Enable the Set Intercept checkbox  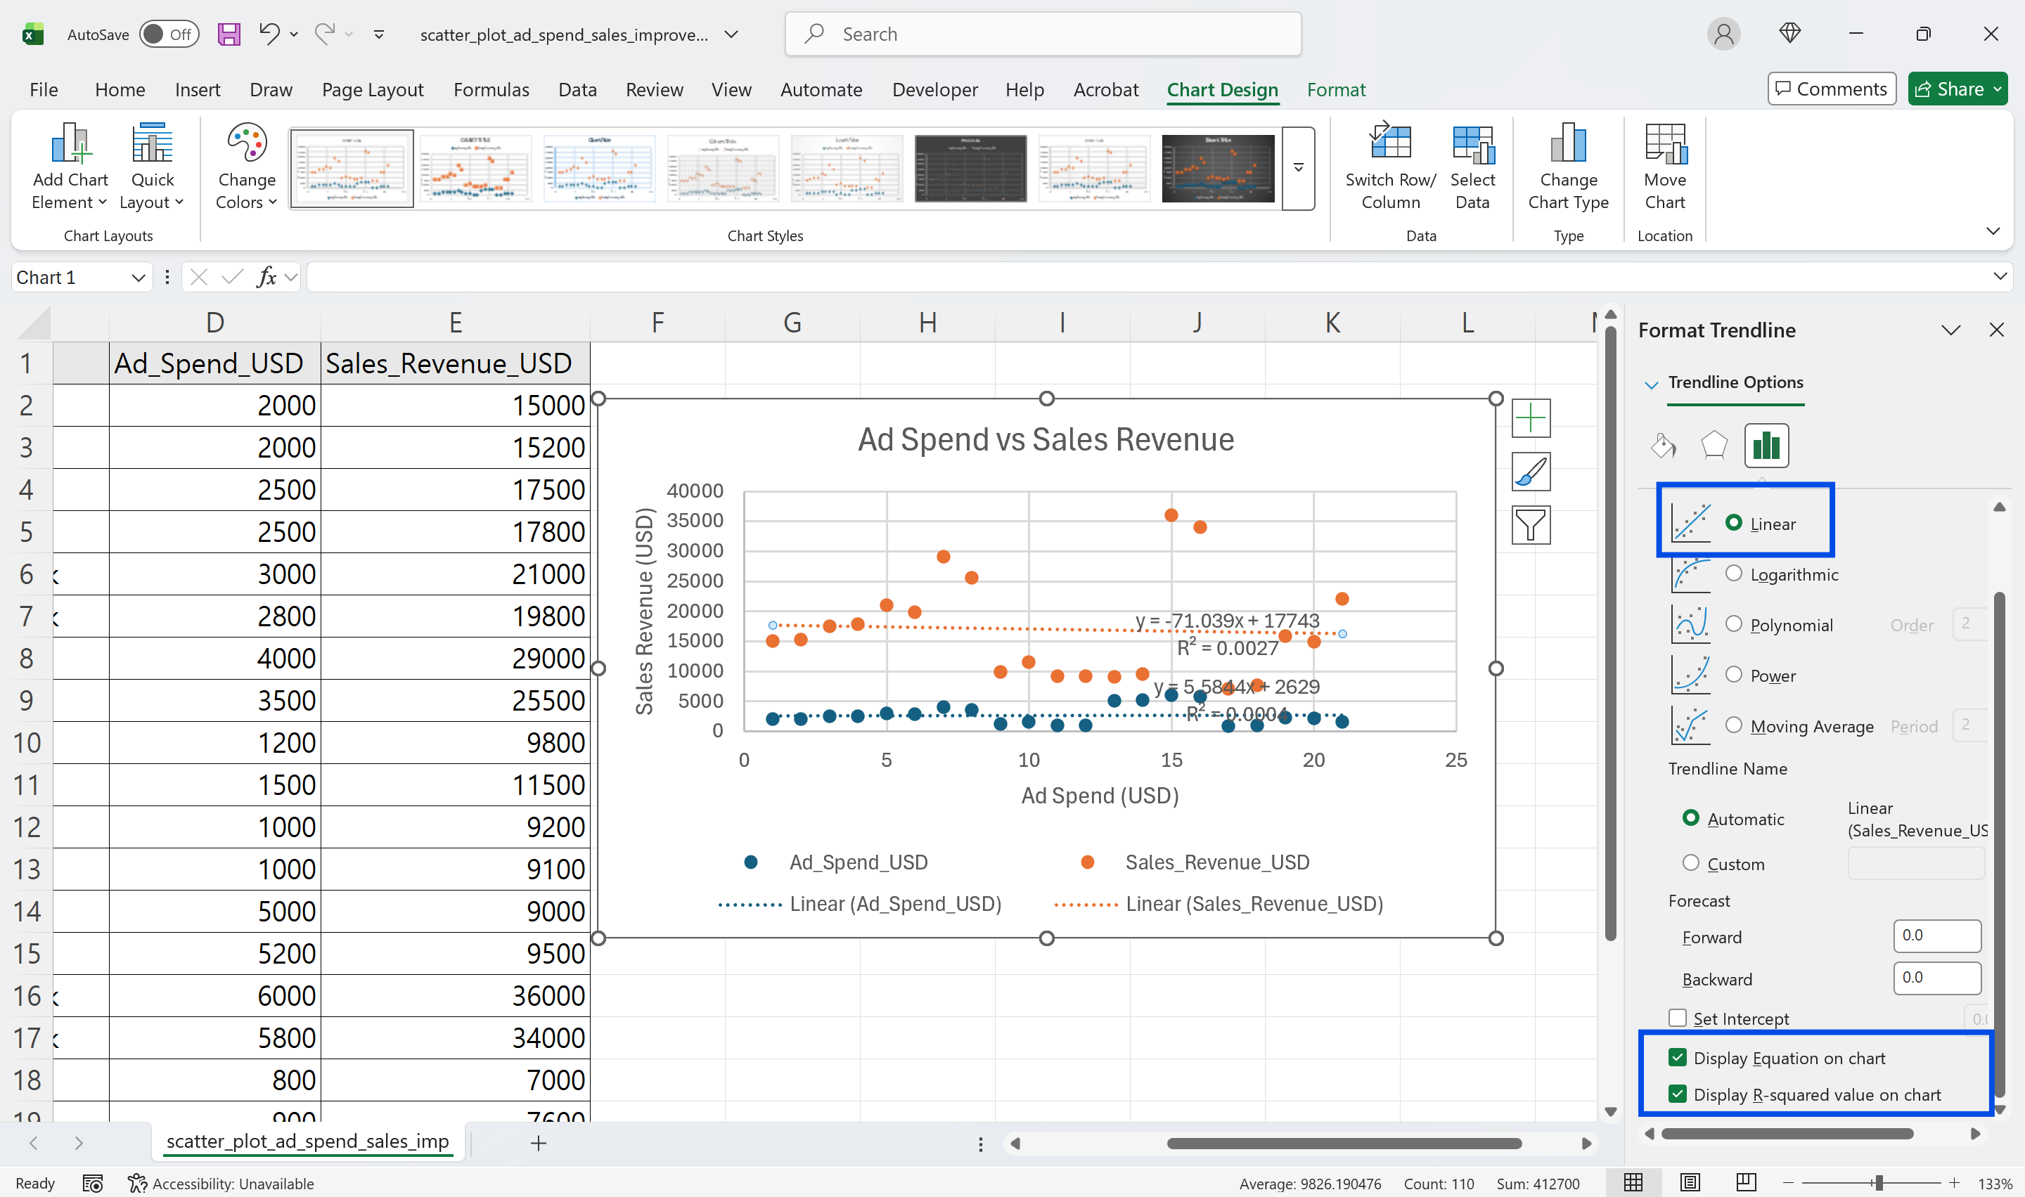pos(1678,1018)
